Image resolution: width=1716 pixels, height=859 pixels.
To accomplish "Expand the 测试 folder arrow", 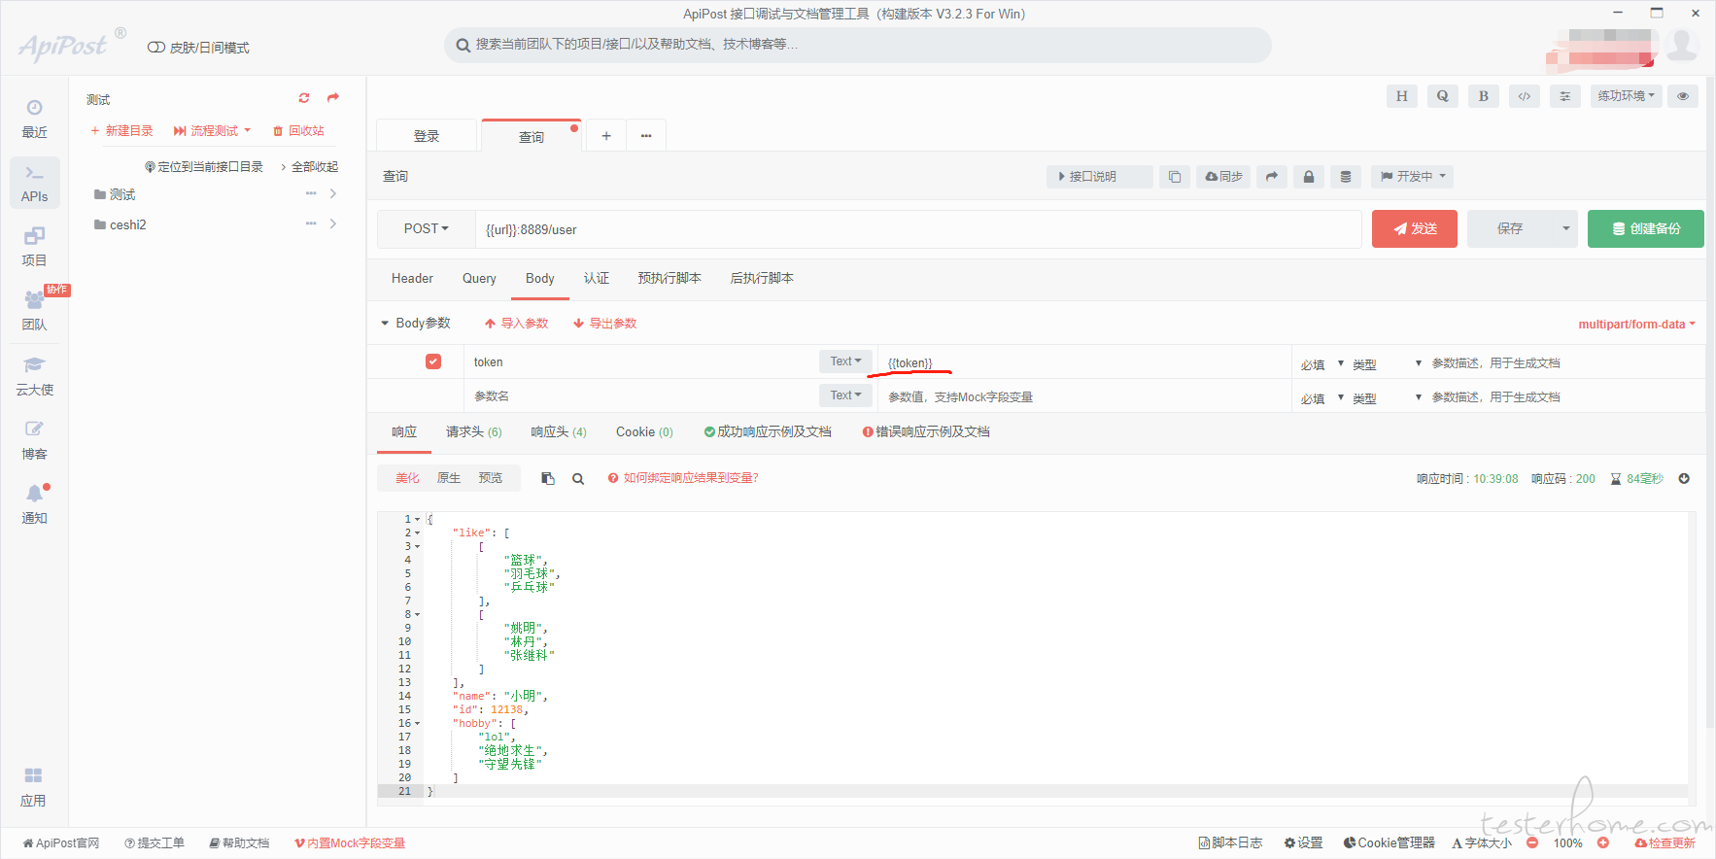I will 333,194.
